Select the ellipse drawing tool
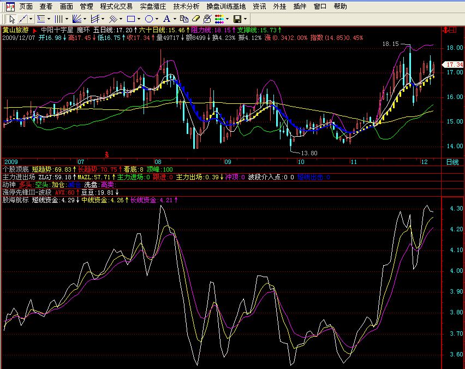 148,19
